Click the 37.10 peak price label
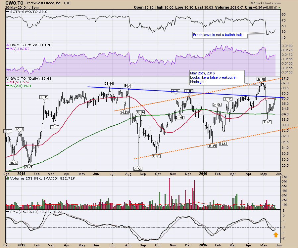 click(x=261, y=79)
